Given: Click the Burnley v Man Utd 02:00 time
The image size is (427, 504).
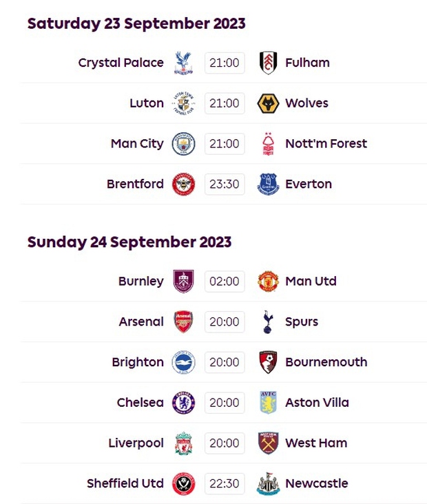Looking at the screenshot, I should pos(225,281).
